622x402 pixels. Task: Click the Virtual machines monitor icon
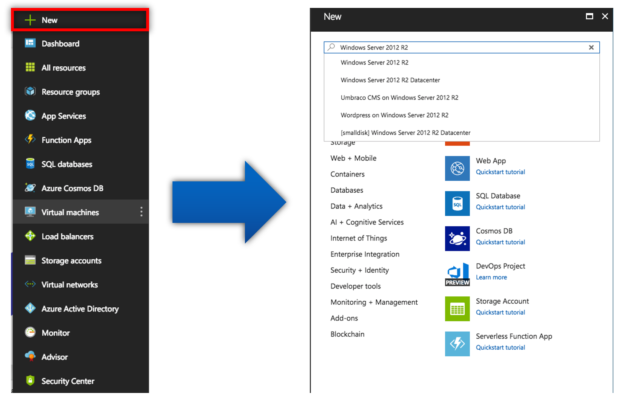30,212
